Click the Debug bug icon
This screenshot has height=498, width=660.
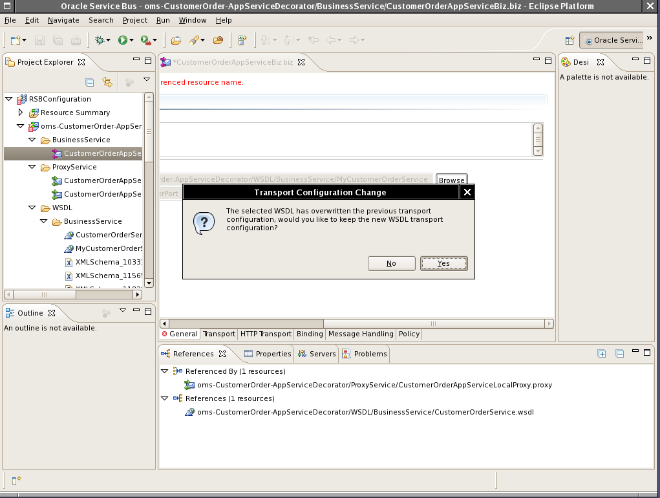click(x=100, y=40)
